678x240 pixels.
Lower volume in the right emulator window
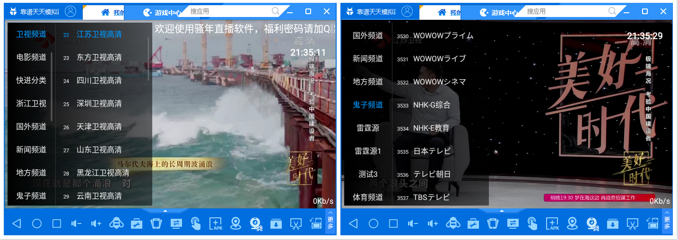[x=413, y=223]
